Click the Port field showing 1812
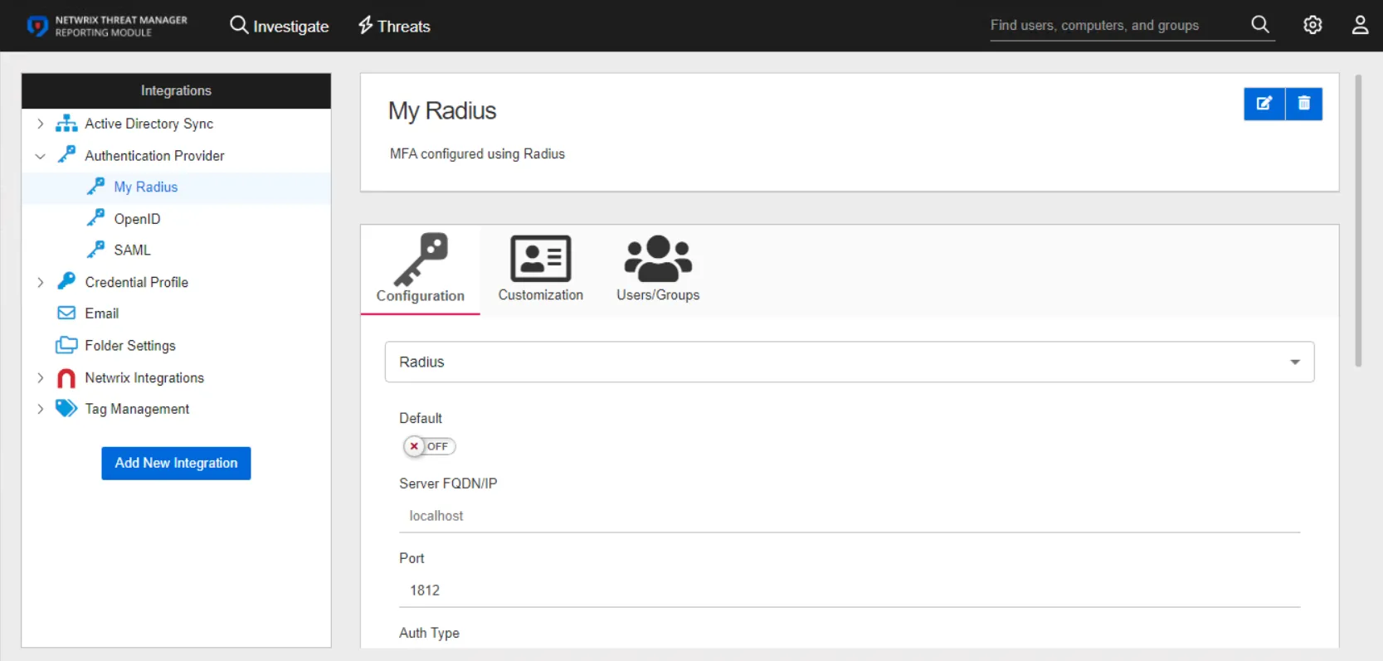Viewport: 1383px width, 661px height. 850,591
